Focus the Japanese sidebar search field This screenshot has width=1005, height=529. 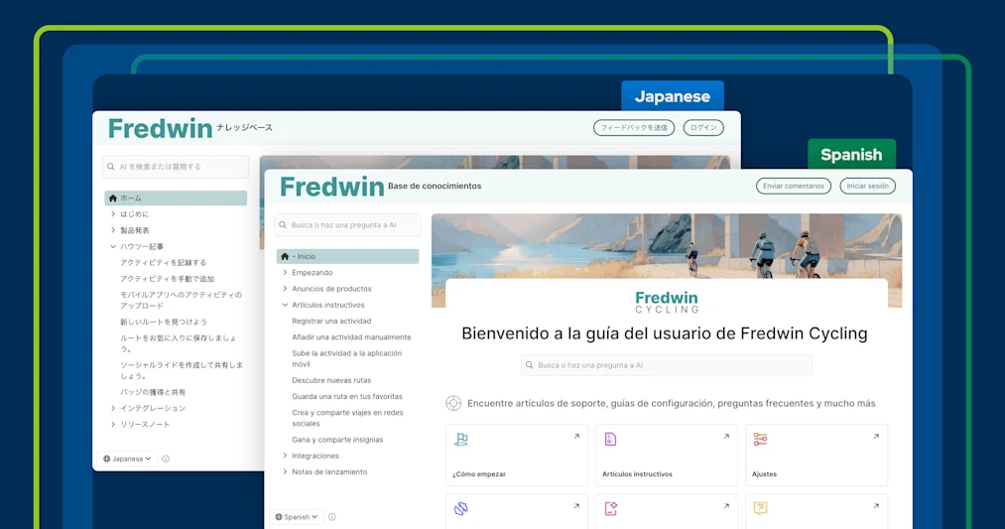tap(176, 167)
